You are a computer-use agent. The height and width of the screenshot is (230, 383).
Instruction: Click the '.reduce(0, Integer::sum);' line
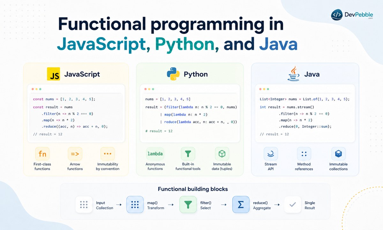306,126
